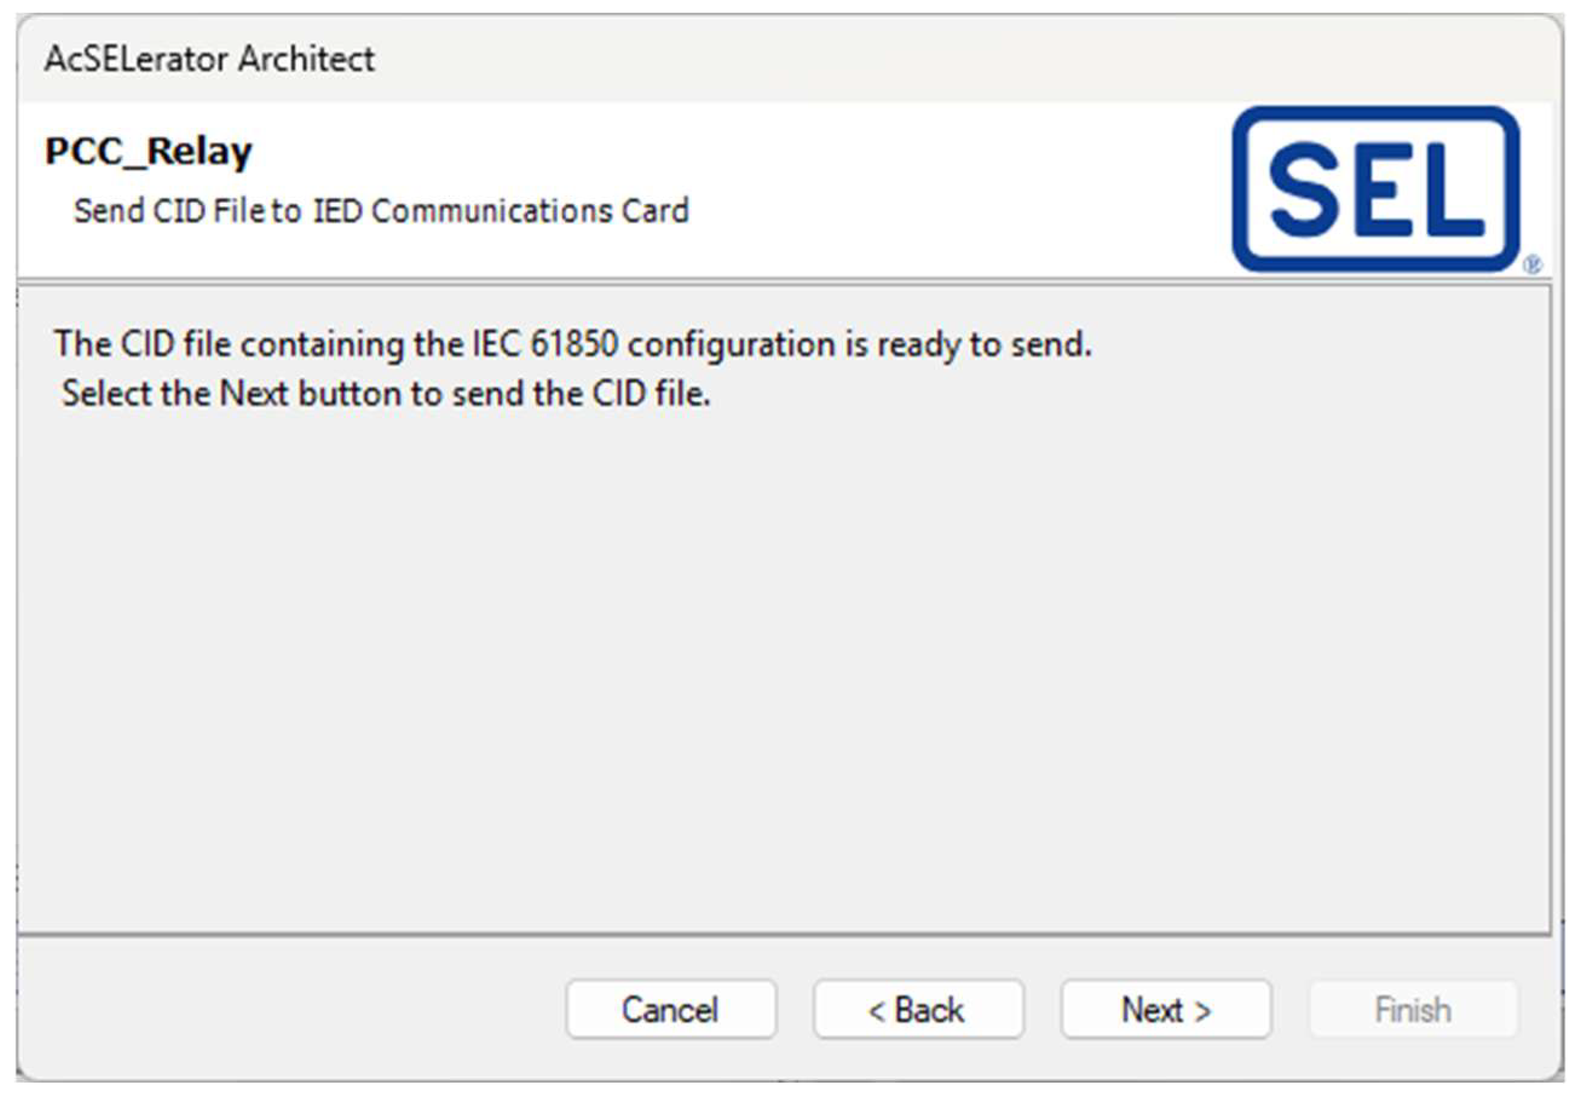Click the 'IEC 61850' text in message
The image size is (1576, 1099).
point(545,344)
